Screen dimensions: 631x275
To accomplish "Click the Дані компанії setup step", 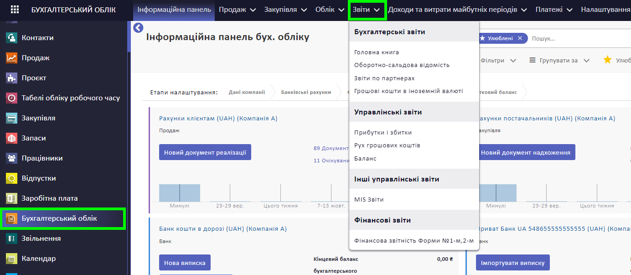I will click(x=247, y=92).
